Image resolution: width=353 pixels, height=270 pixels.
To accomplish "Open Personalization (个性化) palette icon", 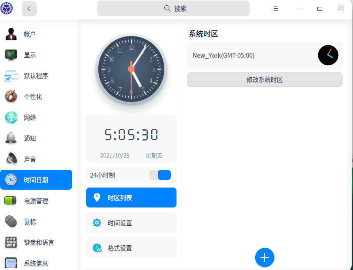I will point(11,96).
